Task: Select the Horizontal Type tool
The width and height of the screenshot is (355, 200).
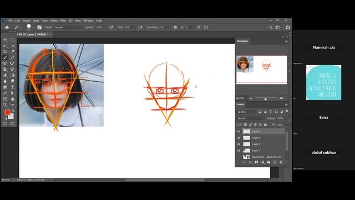Action: pyautogui.click(x=12, y=87)
